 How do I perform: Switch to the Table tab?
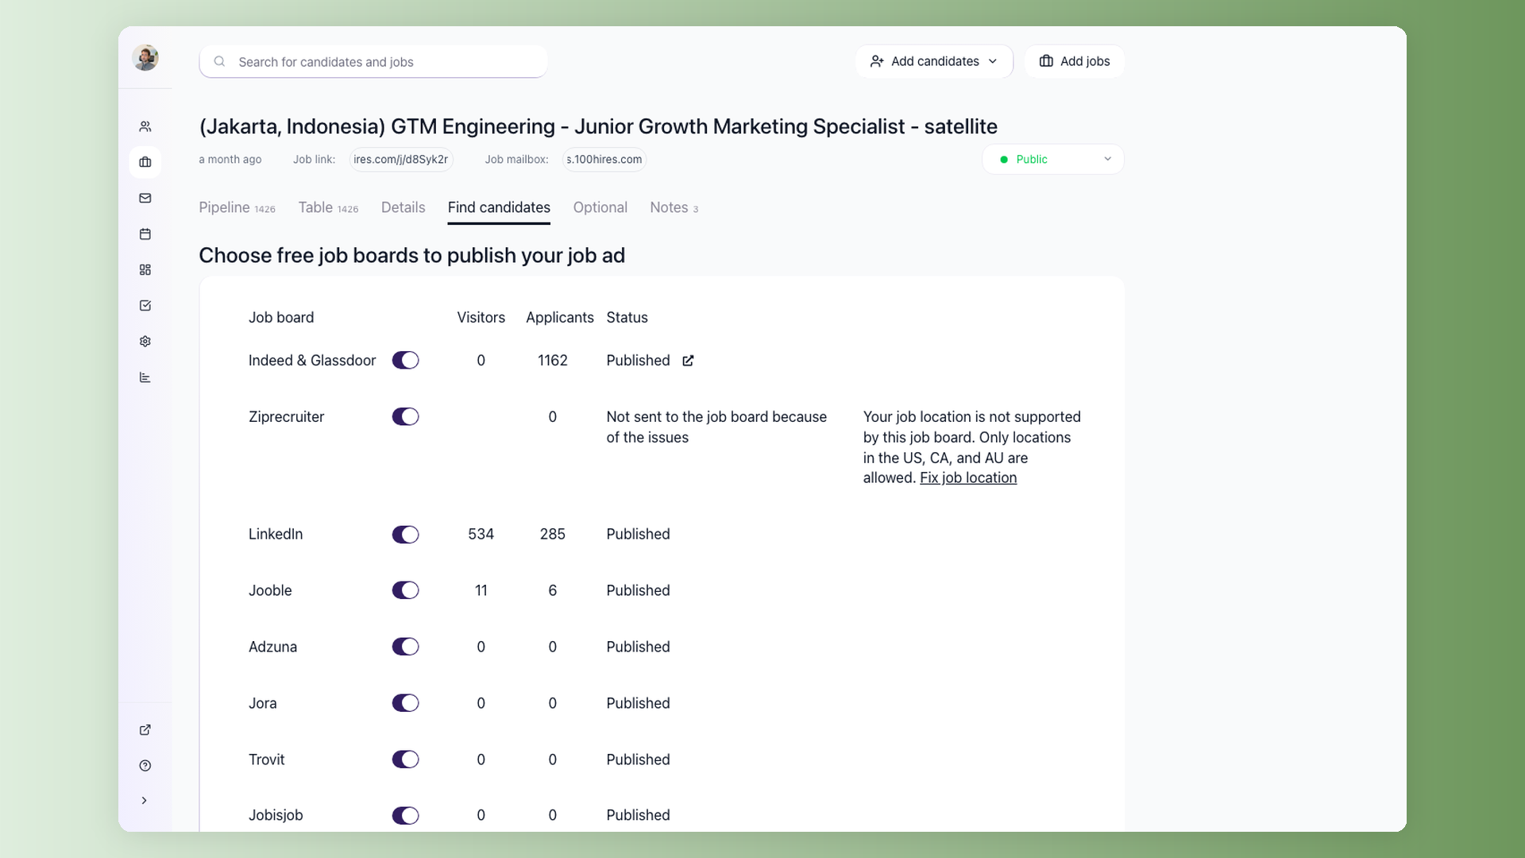pos(328,207)
